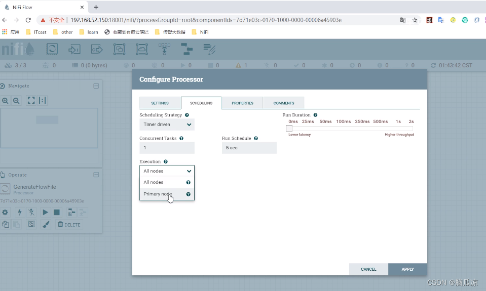This screenshot has height=291, width=486.
Task: Open the Scheduling Strategy Timer driven dropdown
Action: click(167, 124)
